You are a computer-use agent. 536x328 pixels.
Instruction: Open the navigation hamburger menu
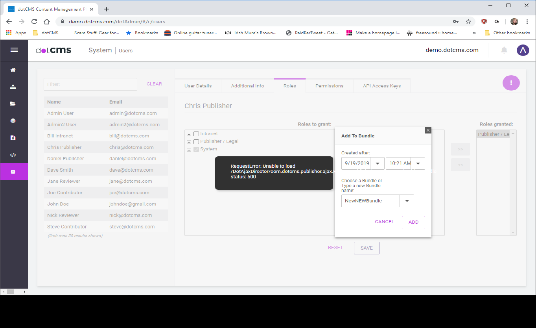point(14,50)
